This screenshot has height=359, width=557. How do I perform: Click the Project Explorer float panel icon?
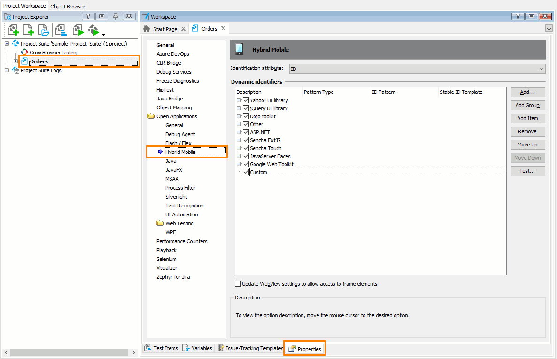point(101,16)
